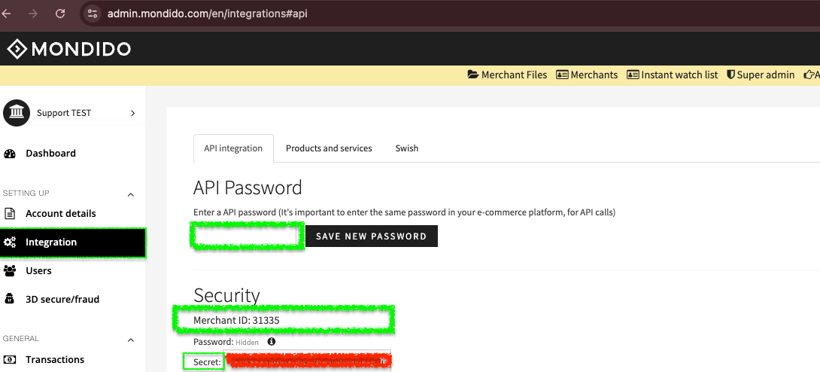Click the Transactions money icon
820x372 pixels.
(x=10, y=359)
